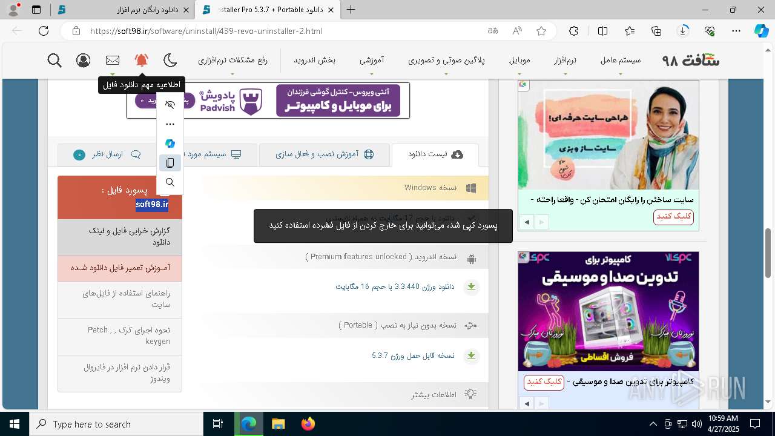
Task: Click the Copilot icon in mini selection menu
Action: click(x=170, y=144)
